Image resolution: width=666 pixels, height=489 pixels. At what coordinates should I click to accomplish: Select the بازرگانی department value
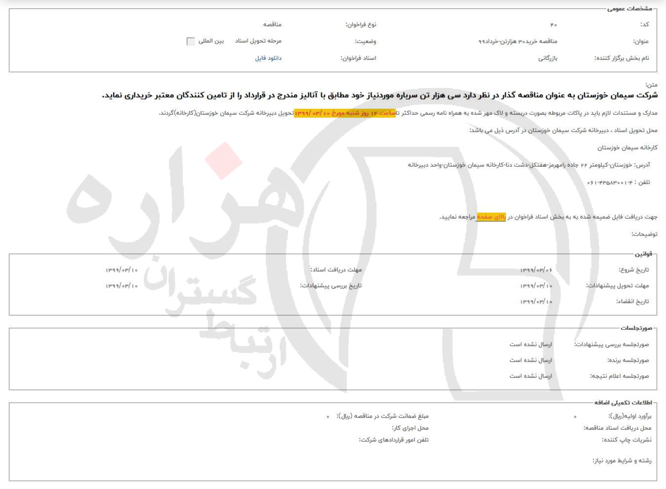[548, 58]
